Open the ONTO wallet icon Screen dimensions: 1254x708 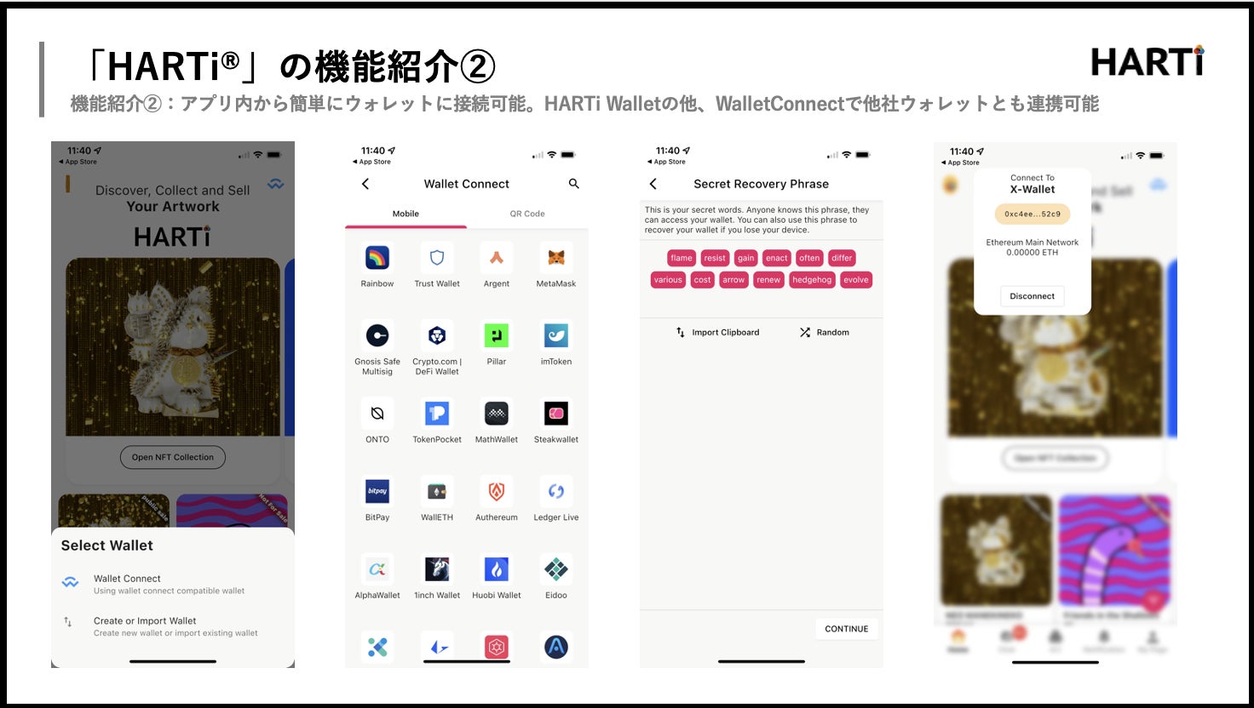377,414
